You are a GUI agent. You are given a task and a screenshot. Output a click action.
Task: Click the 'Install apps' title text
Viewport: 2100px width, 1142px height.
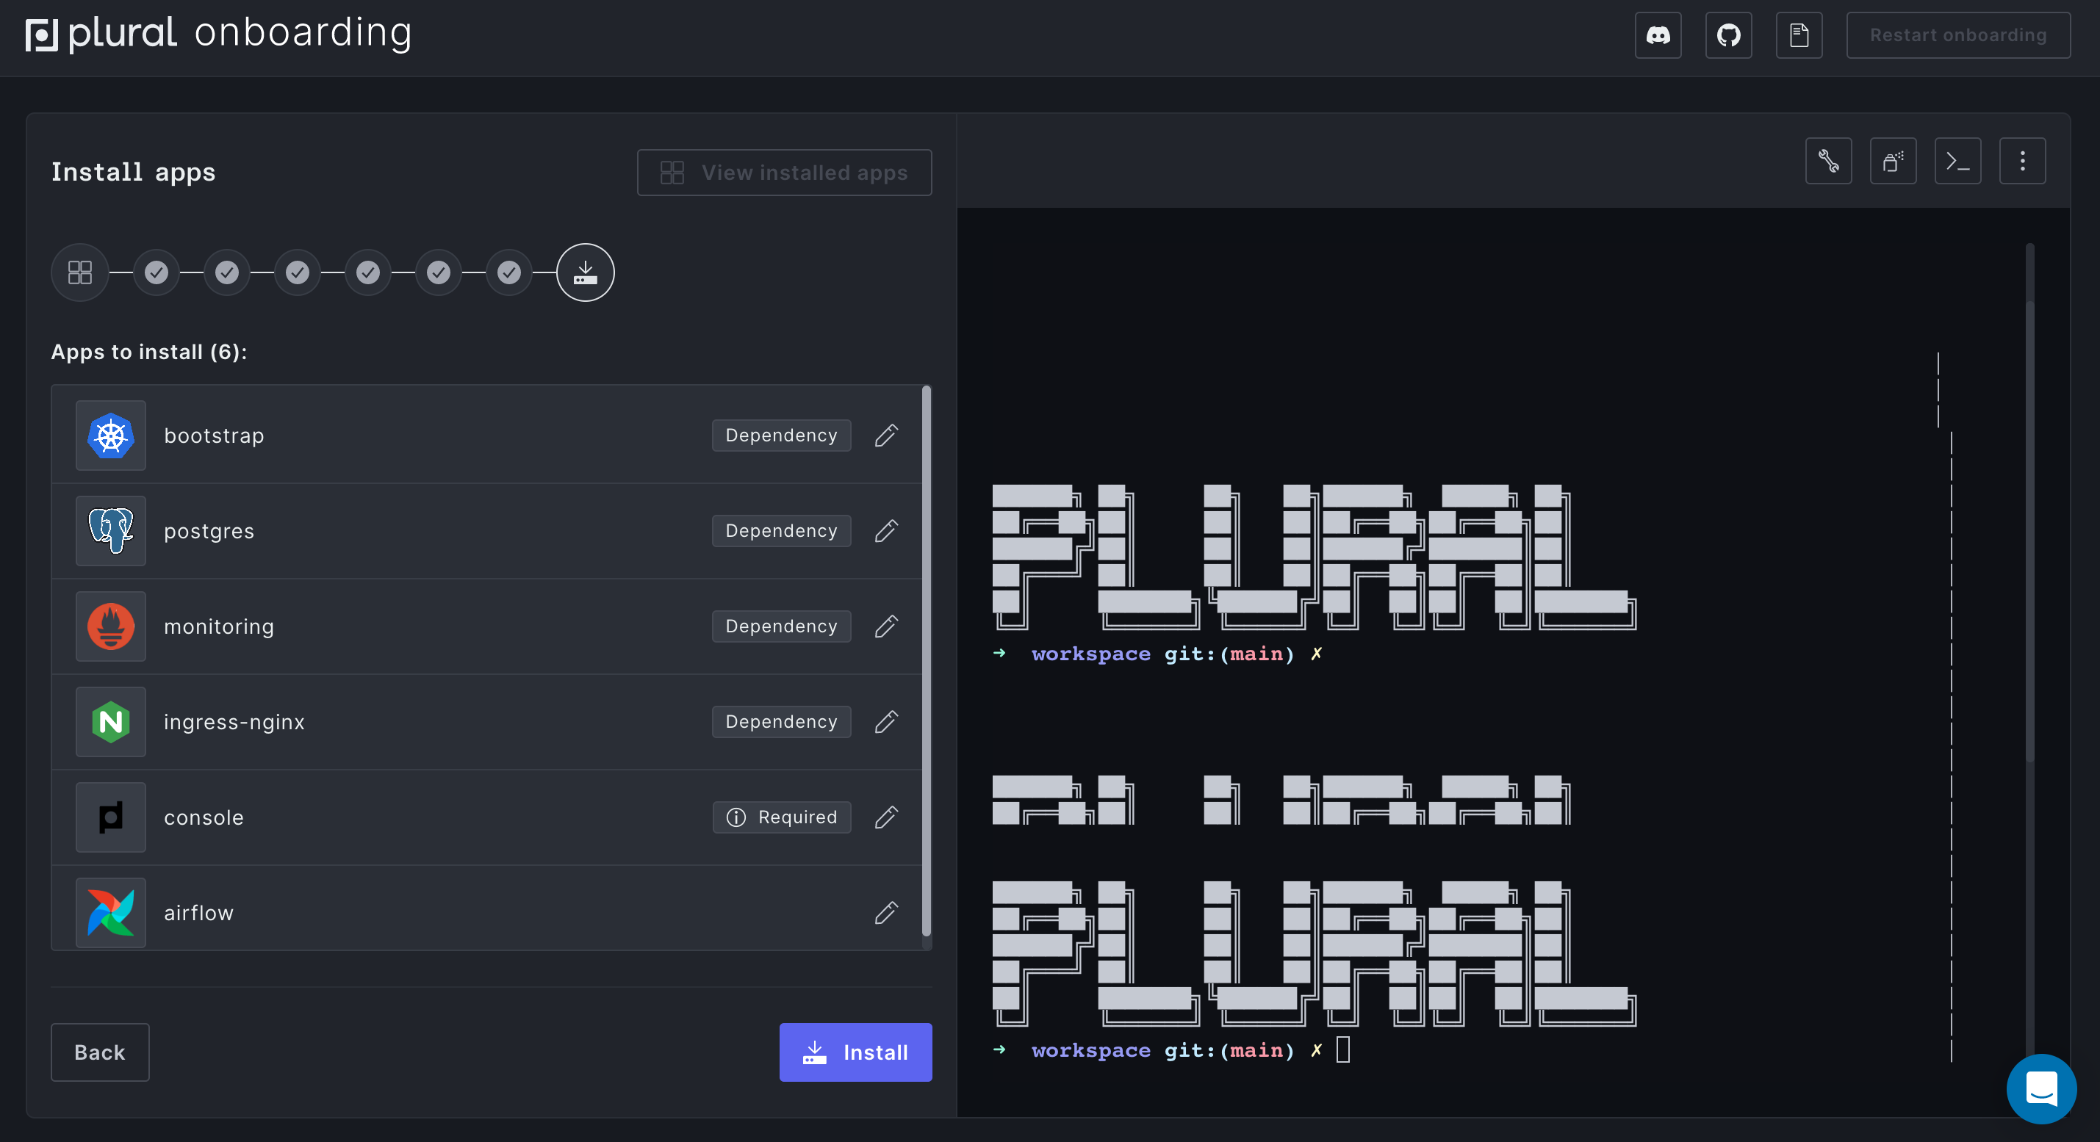pos(134,172)
